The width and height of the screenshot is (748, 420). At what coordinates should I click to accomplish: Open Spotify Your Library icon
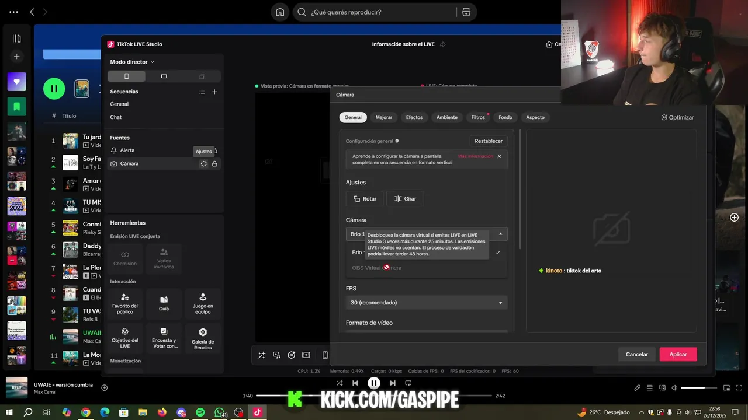click(x=17, y=38)
